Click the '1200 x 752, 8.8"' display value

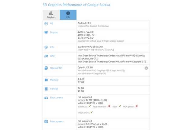pyautogui.click(x=86, y=32)
